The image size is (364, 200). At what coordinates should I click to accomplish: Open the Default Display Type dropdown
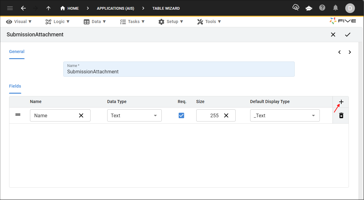(285, 115)
